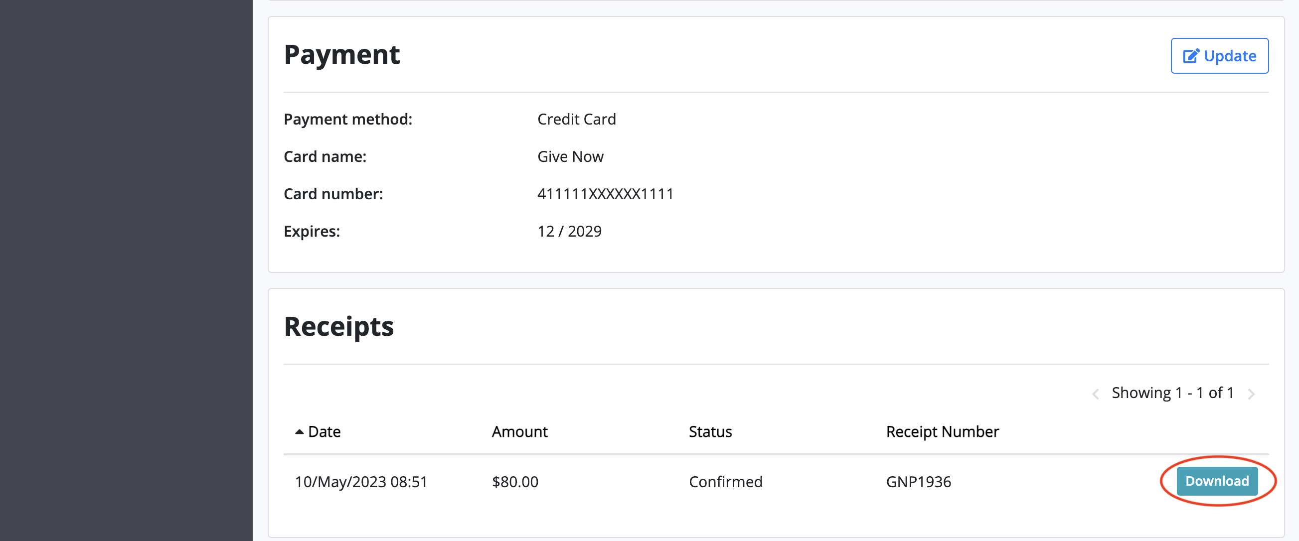Go to next receipts page chevron

tap(1252, 394)
